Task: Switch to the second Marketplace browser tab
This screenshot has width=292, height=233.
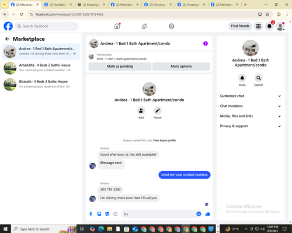Action: [x=58, y=5]
